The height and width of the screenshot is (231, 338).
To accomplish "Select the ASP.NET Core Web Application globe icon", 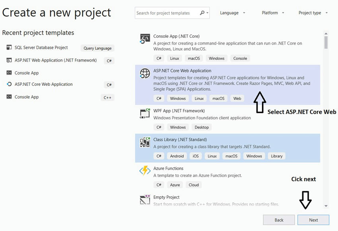I will coord(145,74).
